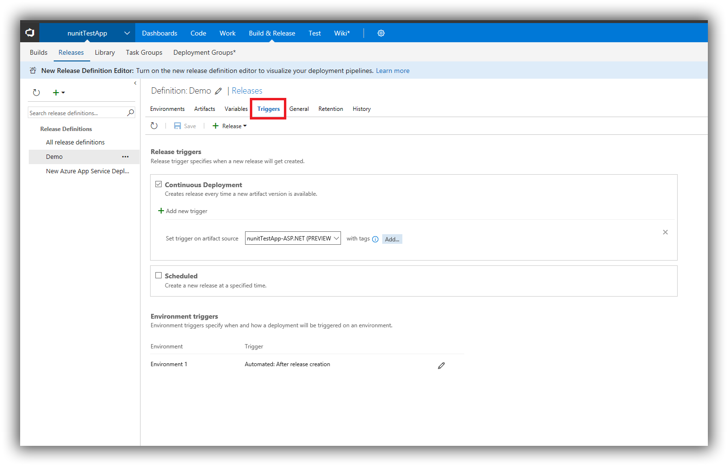This screenshot has height=466, width=728.
Task: Open the settings gear icon
Action: [x=381, y=33]
